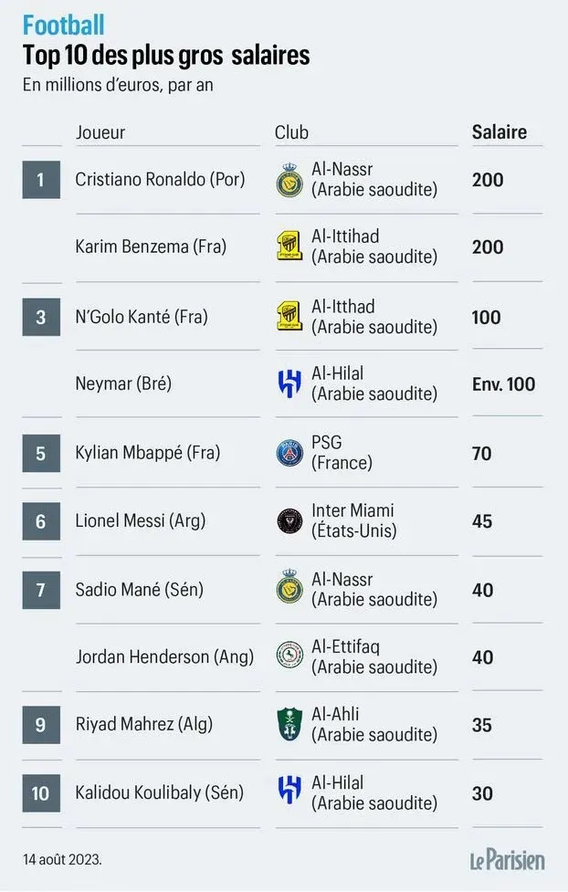568x892 pixels.
Task: Open the Le Parisien logo
Action: coord(508,860)
